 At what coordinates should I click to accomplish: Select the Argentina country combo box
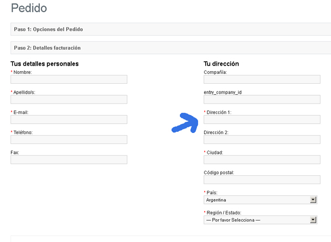point(260,200)
